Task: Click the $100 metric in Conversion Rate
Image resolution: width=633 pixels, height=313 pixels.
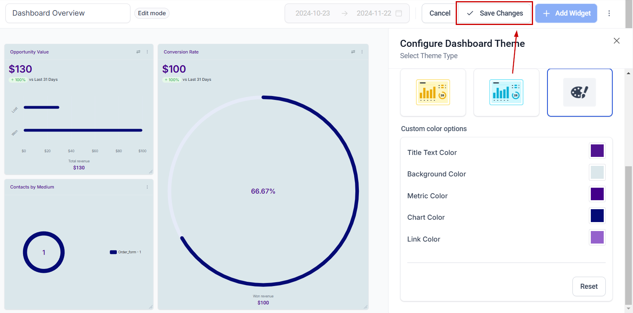Action: point(174,69)
